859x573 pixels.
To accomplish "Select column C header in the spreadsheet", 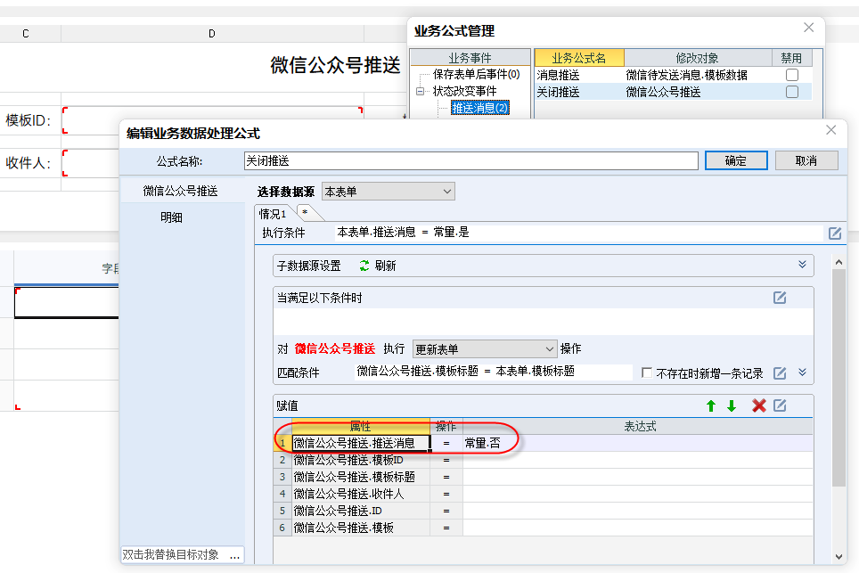I will [26, 33].
